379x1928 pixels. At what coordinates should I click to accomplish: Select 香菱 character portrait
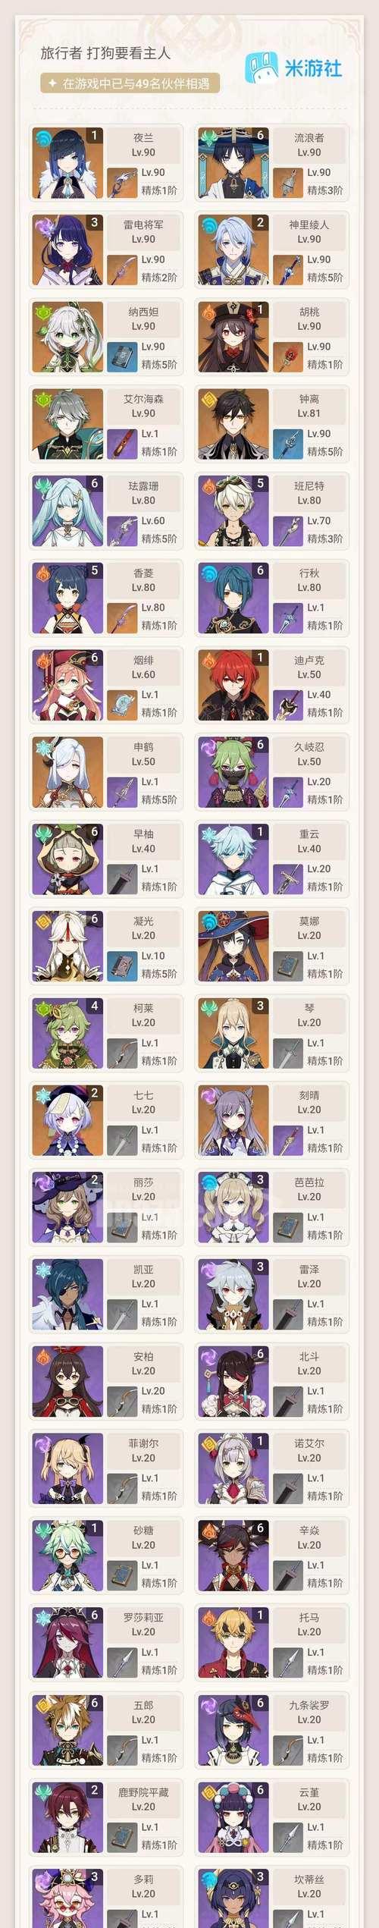pos(68,598)
